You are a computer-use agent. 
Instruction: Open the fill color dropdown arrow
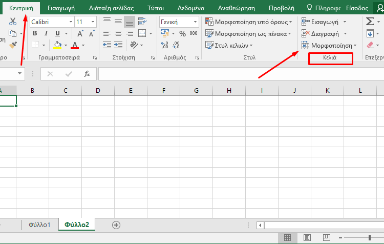(66, 45)
